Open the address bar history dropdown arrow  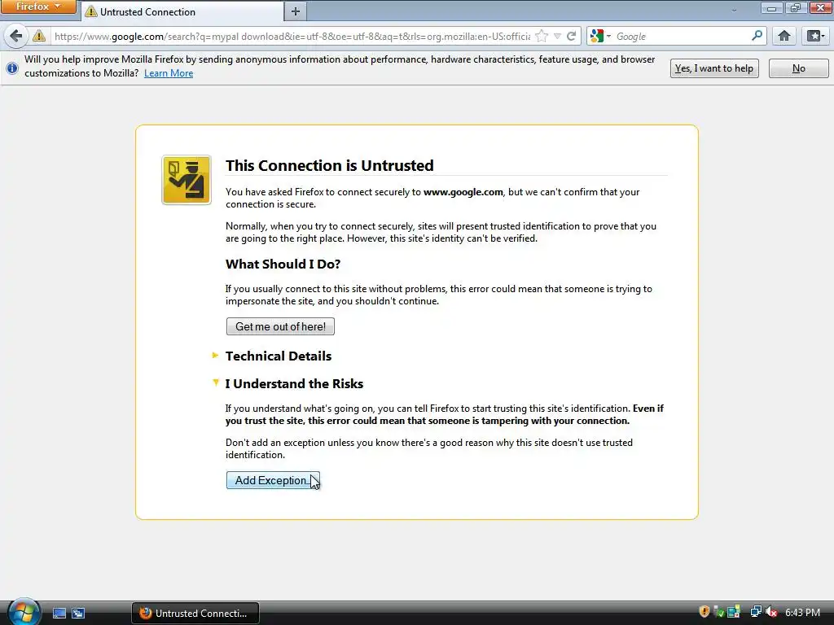pyautogui.click(x=557, y=36)
